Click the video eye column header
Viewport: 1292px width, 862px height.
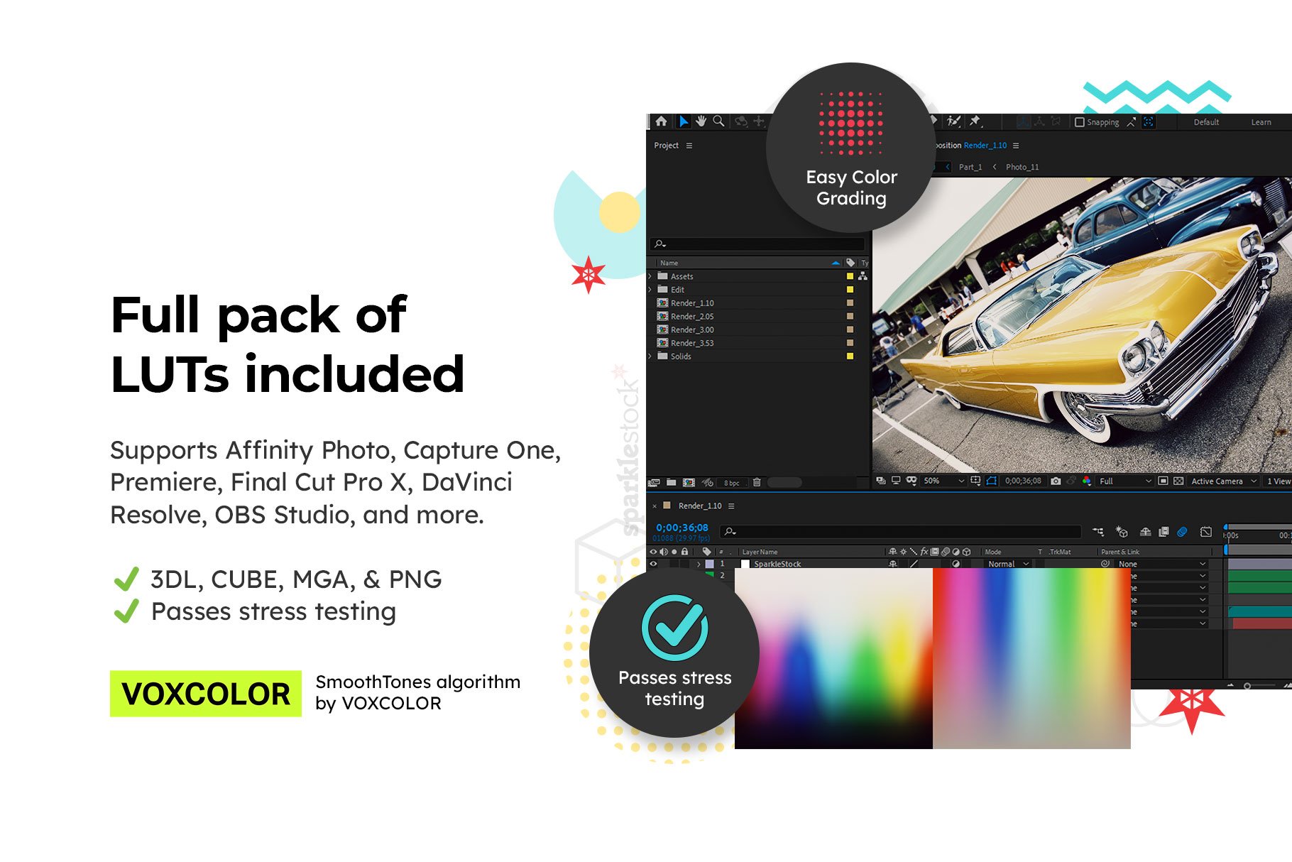pos(654,552)
